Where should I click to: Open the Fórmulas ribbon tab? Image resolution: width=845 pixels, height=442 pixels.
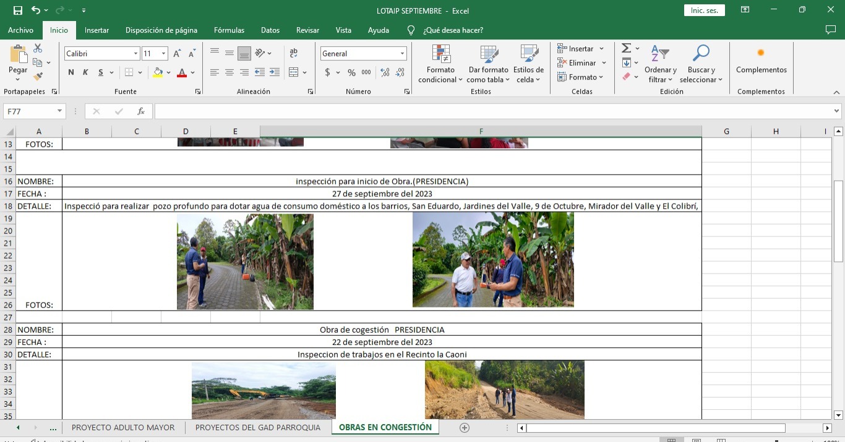(229, 30)
